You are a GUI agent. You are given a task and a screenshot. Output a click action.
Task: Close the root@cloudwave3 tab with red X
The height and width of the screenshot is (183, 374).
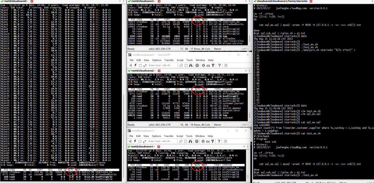point(159,2)
